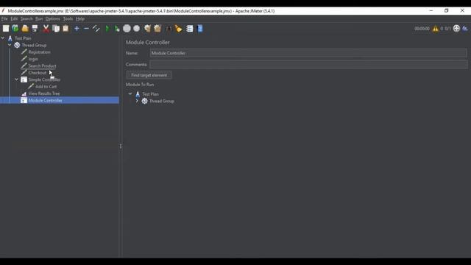This screenshot has height=265, width=471.
Task: Click Start no pauses icon
Action: tap(117, 29)
